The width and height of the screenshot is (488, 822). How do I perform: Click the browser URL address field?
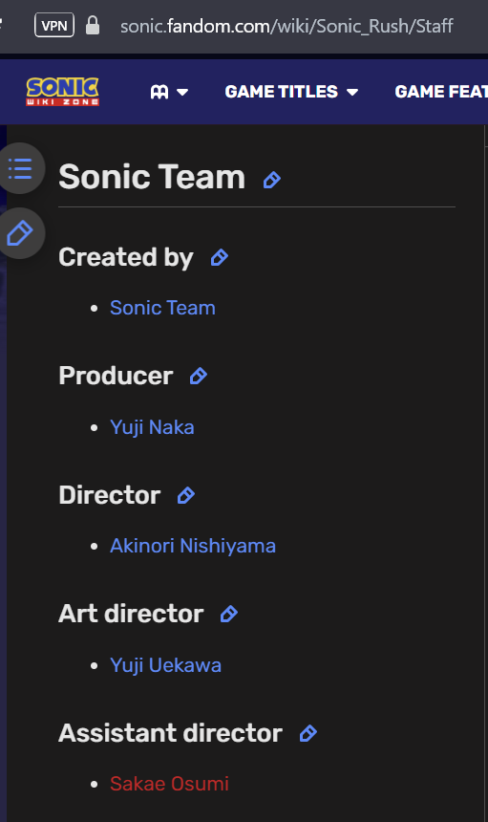pyautogui.click(x=286, y=26)
